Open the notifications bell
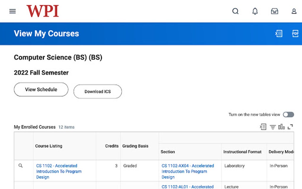The width and height of the screenshot is (302, 189). 255,11
